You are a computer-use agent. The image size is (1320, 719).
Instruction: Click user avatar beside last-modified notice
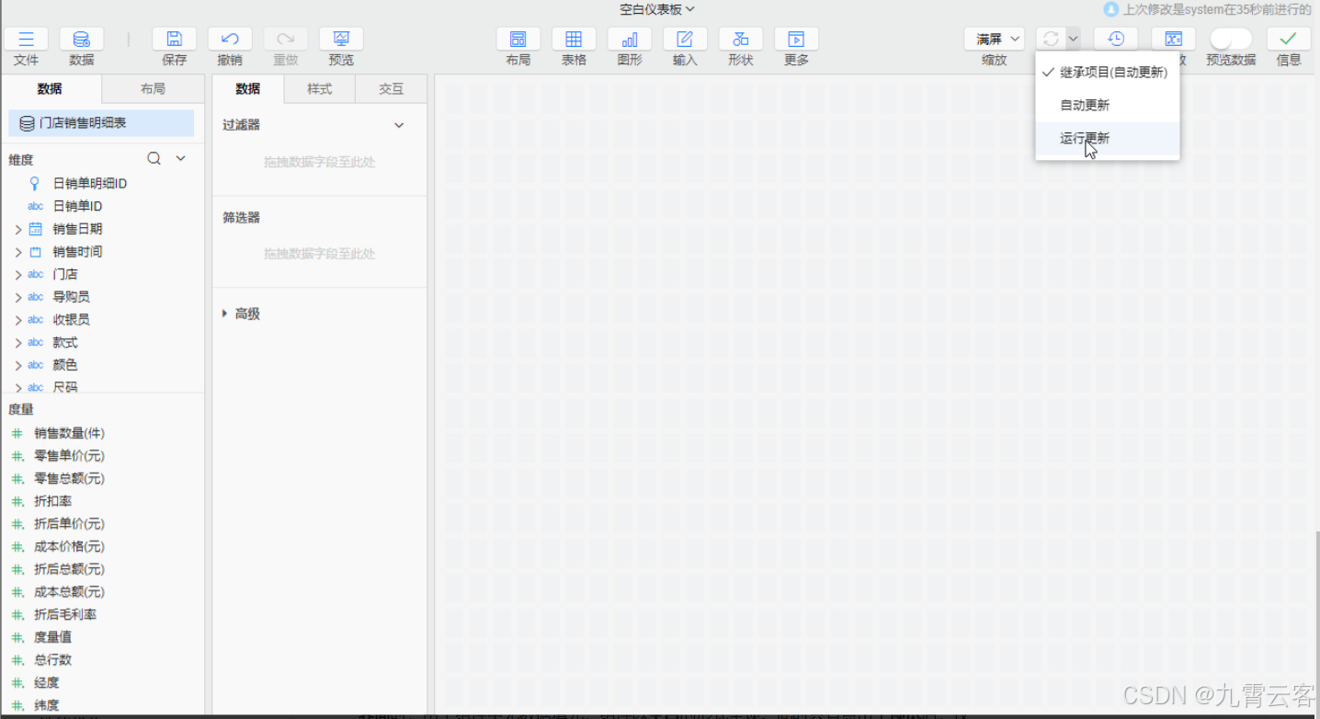click(1111, 9)
